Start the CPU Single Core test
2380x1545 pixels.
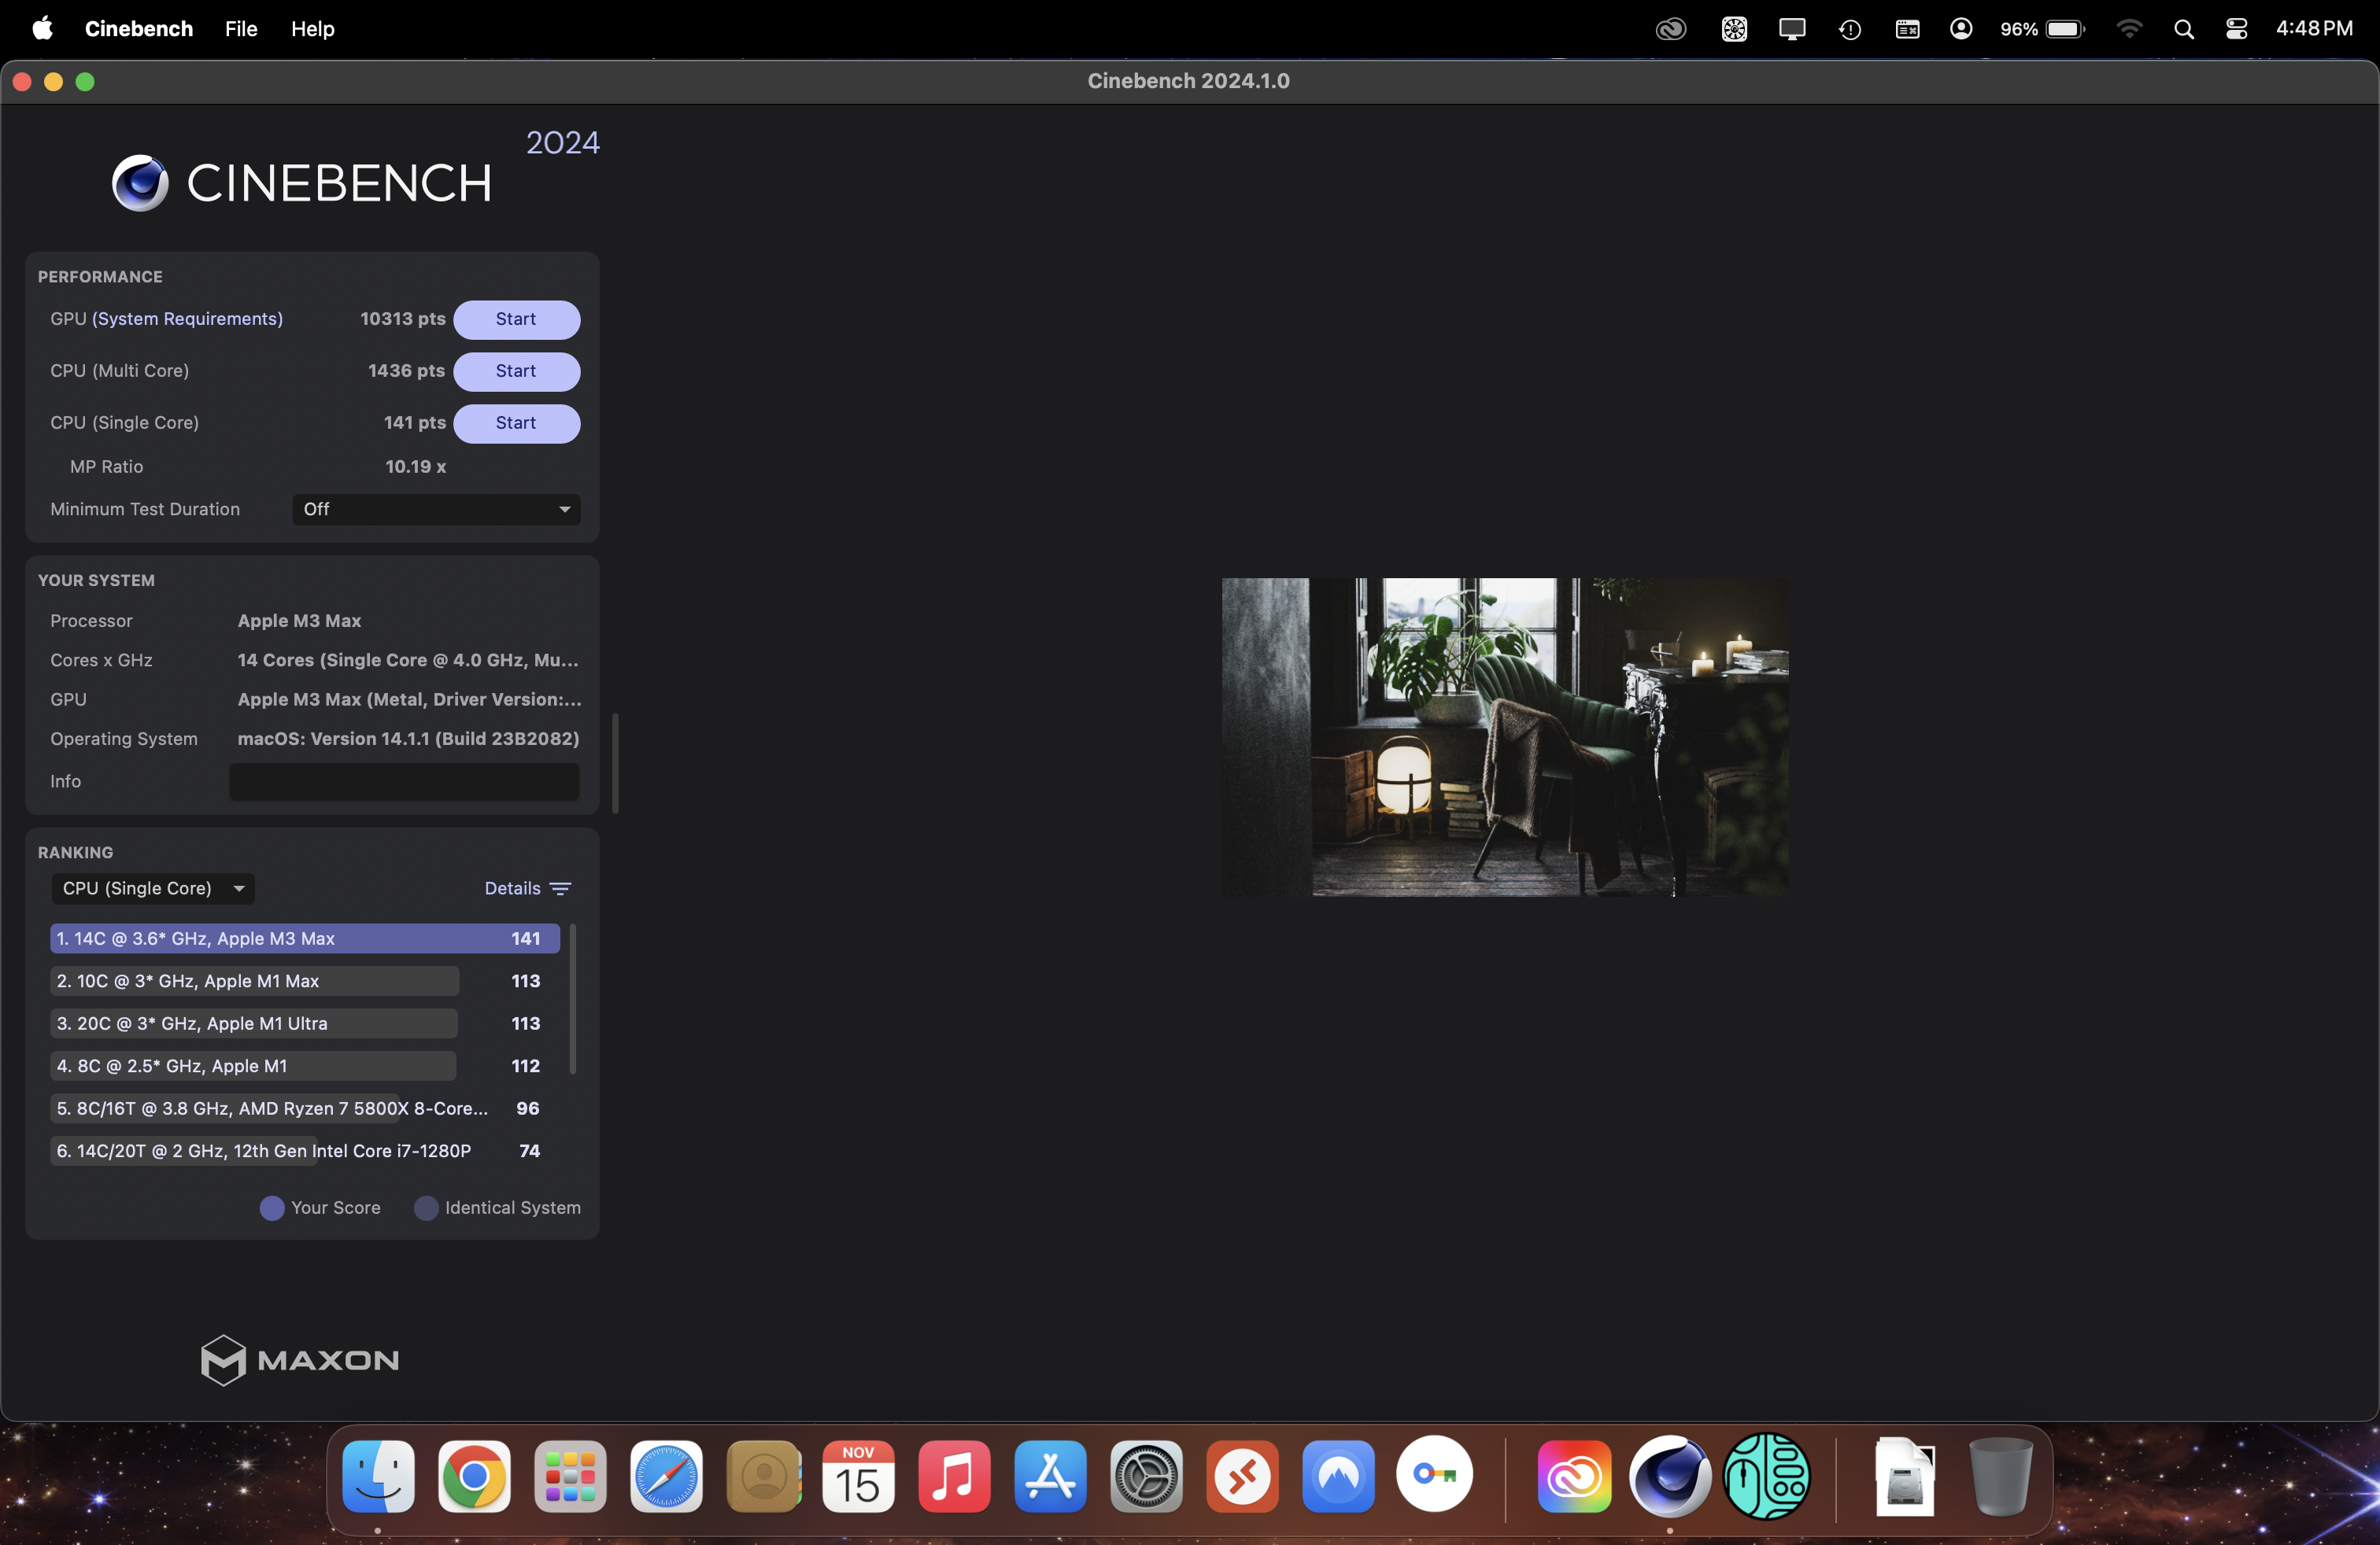[x=516, y=422]
